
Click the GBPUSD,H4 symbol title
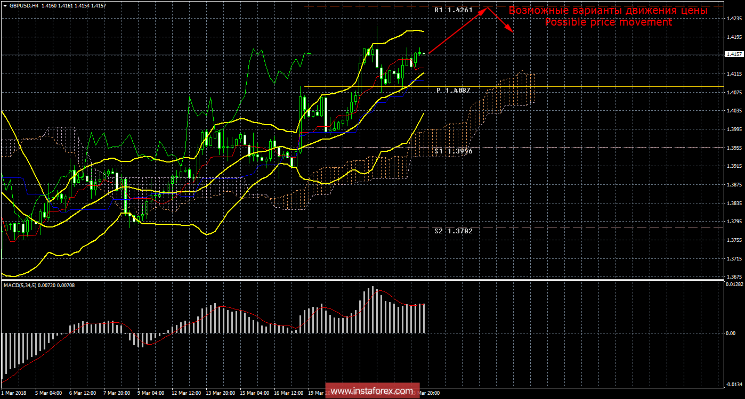pyautogui.click(x=23, y=5)
